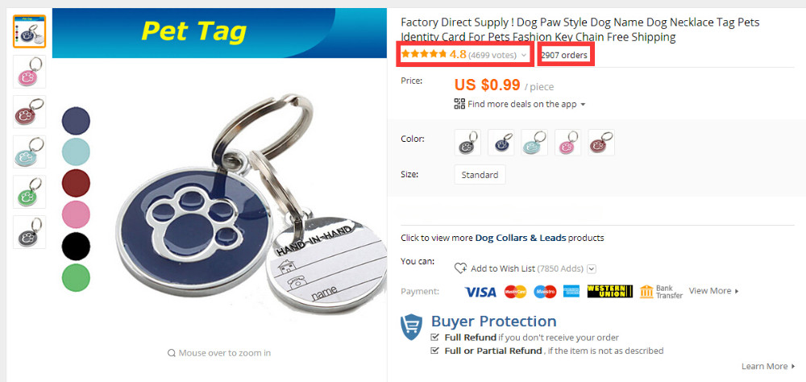Choose the pink tag color option
The height and width of the screenshot is (382, 806).
[568, 143]
